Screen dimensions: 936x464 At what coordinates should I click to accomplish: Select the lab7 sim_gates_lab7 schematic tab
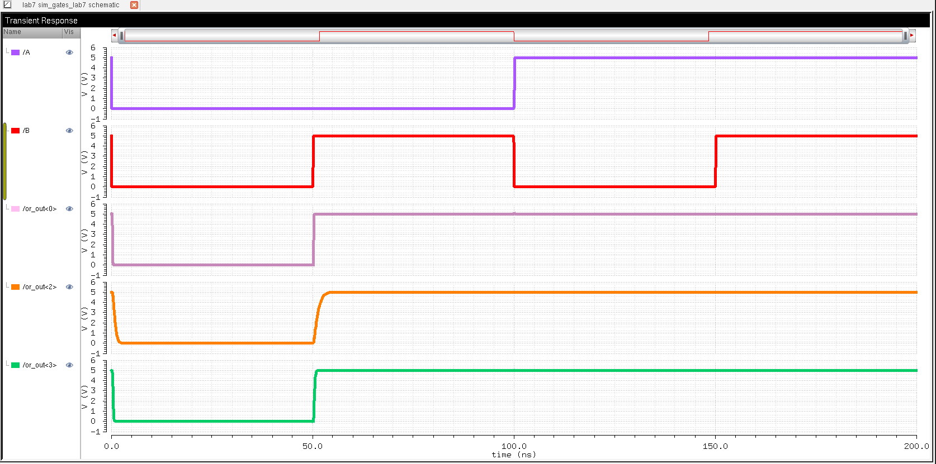[71, 5]
